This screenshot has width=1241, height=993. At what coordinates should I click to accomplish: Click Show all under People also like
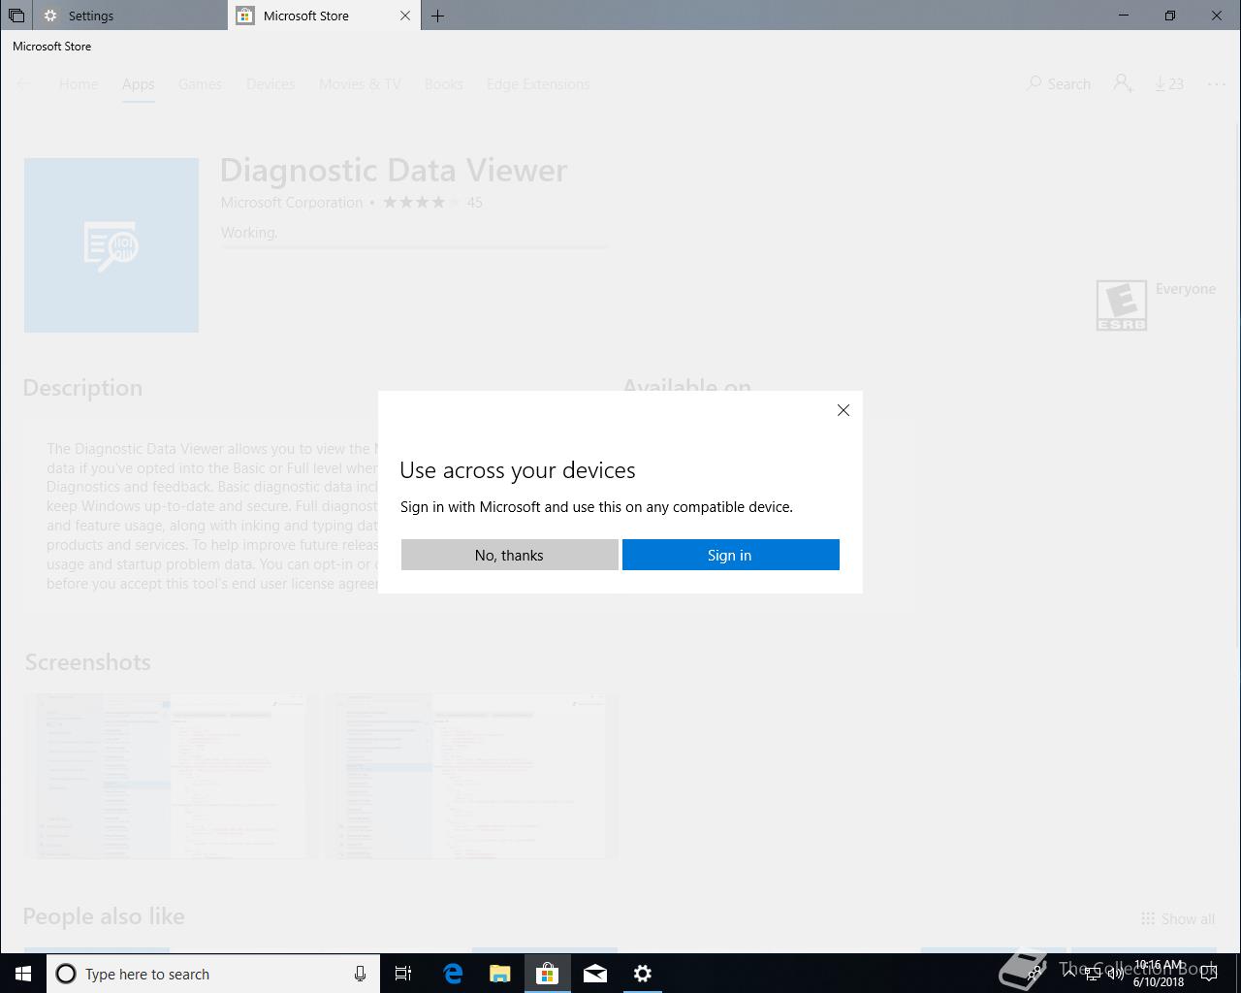point(1177,919)
